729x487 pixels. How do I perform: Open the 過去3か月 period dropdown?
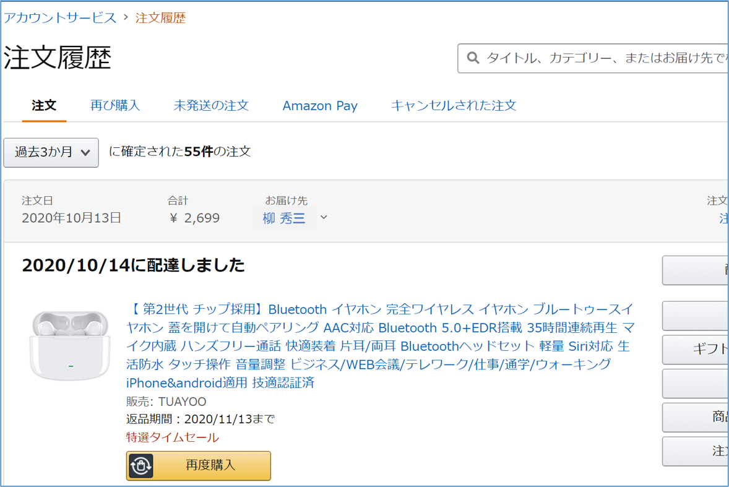(51, 152)
